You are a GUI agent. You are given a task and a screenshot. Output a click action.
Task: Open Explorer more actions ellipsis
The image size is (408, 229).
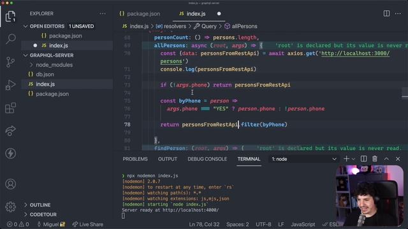(x=103, y=13)
